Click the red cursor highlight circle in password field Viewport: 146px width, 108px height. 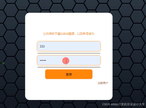pyautogui.click(x=66, y=61)
